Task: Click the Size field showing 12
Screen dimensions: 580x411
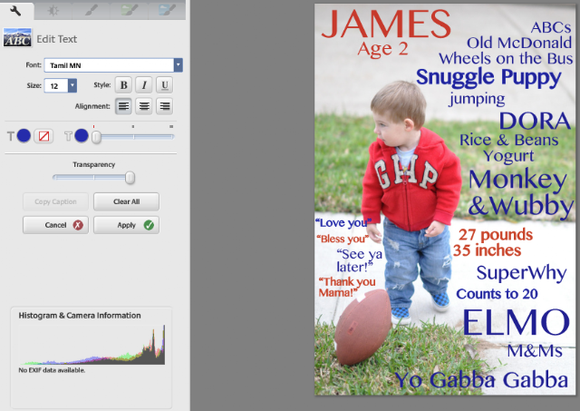Action: click(x=56, y=86)
